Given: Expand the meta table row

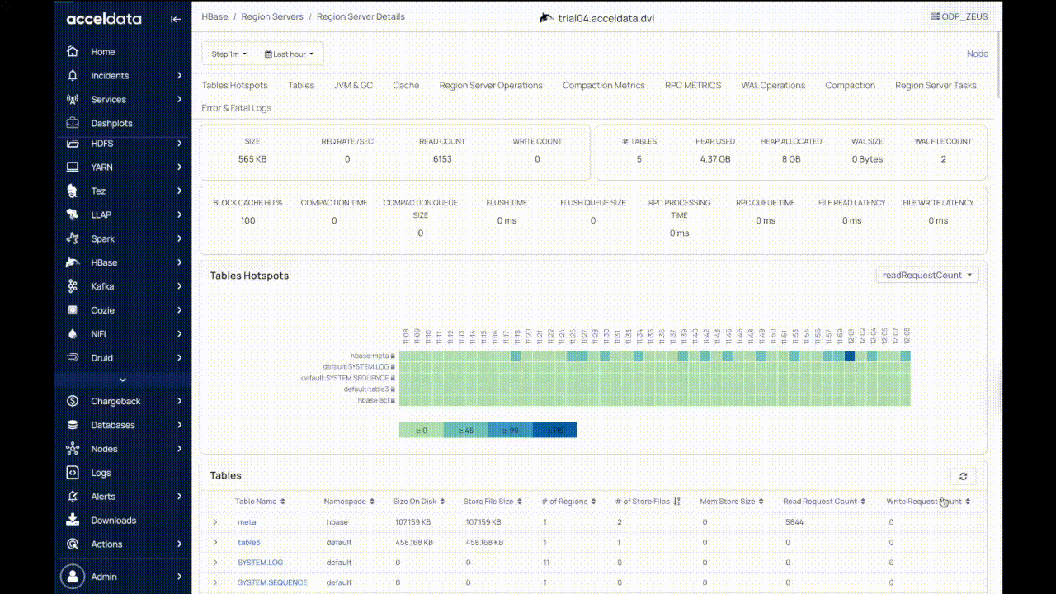Looking at the screenshot, I should (x=215, y=522).
